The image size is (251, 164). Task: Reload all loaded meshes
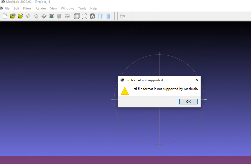(x=36, y=16)
